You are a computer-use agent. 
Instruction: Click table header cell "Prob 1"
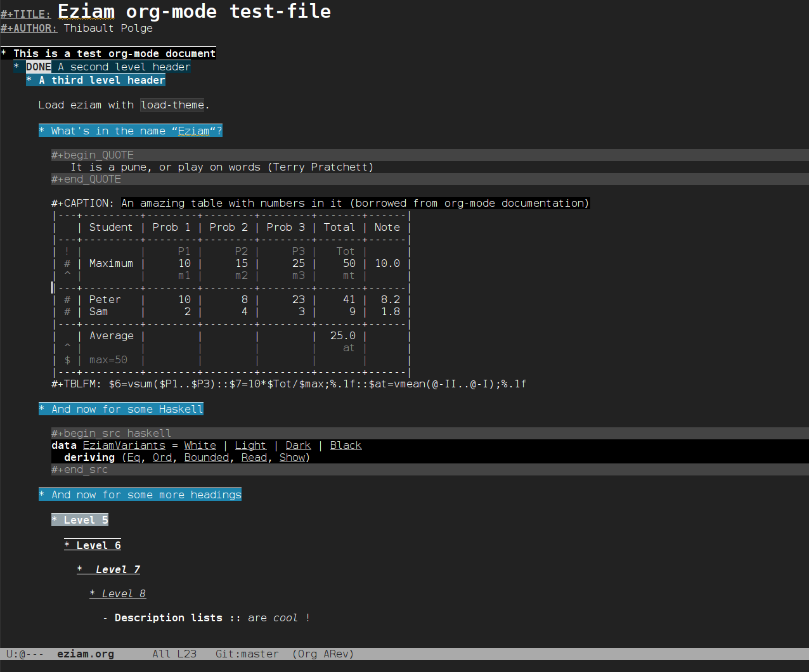pyautogui.click(x=171, y=227)
